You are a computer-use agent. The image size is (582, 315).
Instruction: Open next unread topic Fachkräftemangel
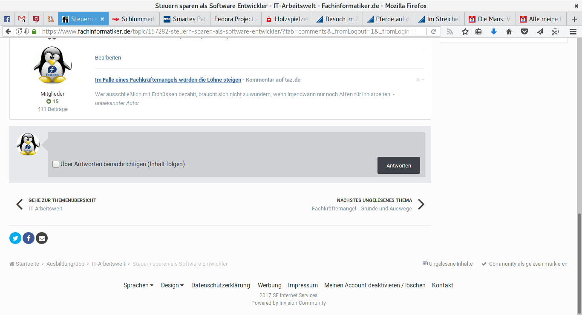tap(362, 204)
